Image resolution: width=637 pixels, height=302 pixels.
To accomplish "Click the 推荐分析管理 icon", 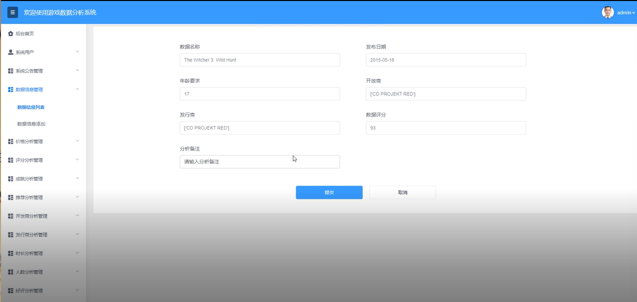I will (x=10, y=197).
